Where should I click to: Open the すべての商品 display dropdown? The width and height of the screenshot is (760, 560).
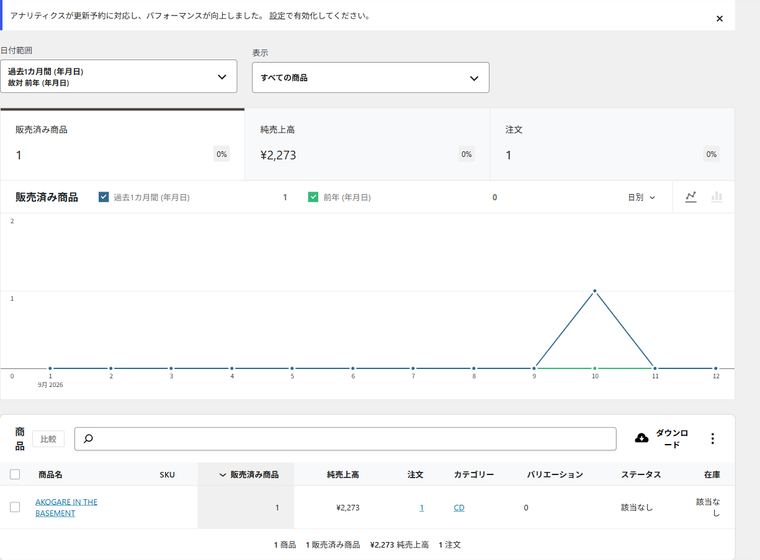370,78
